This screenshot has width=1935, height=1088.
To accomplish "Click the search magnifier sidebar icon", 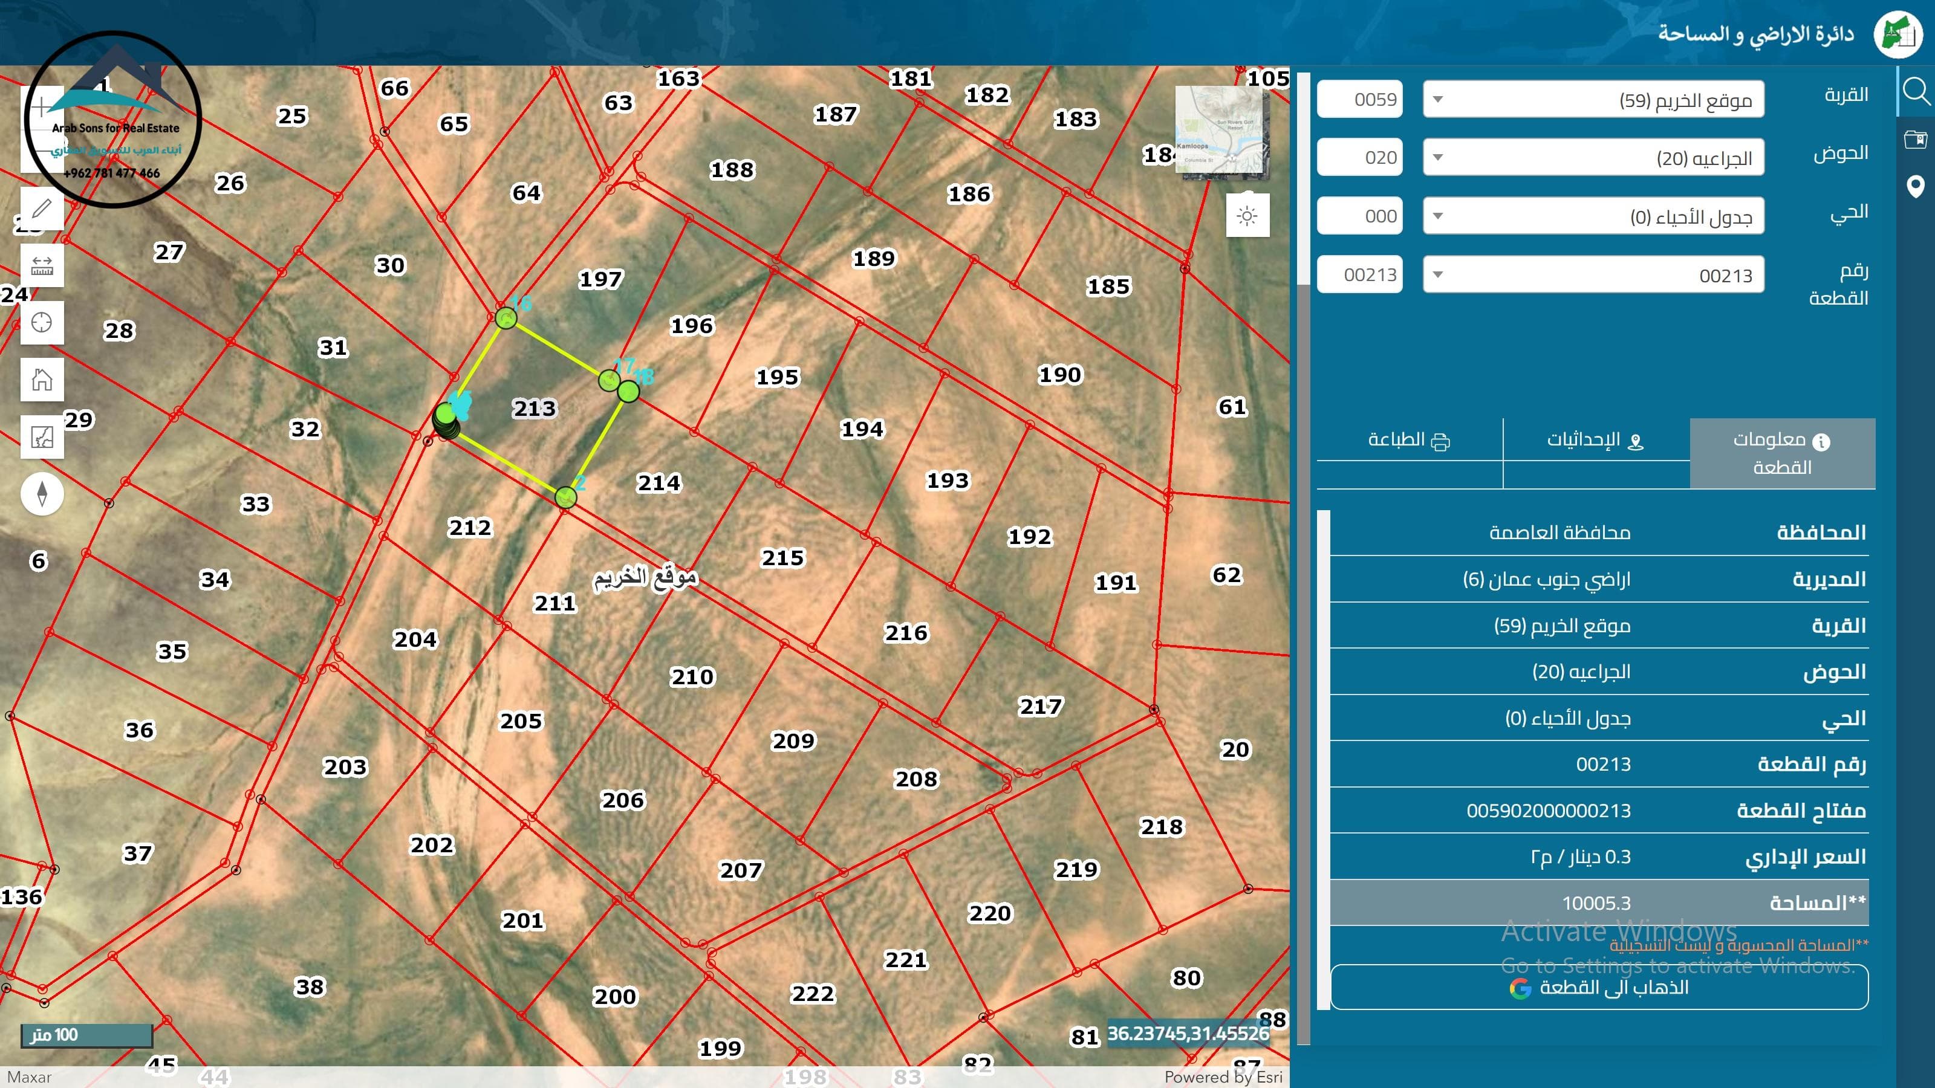I will (x=1916, y=92).
